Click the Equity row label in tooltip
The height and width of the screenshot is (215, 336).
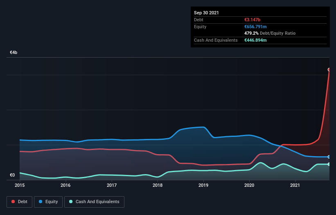click(x=200, y=27)
